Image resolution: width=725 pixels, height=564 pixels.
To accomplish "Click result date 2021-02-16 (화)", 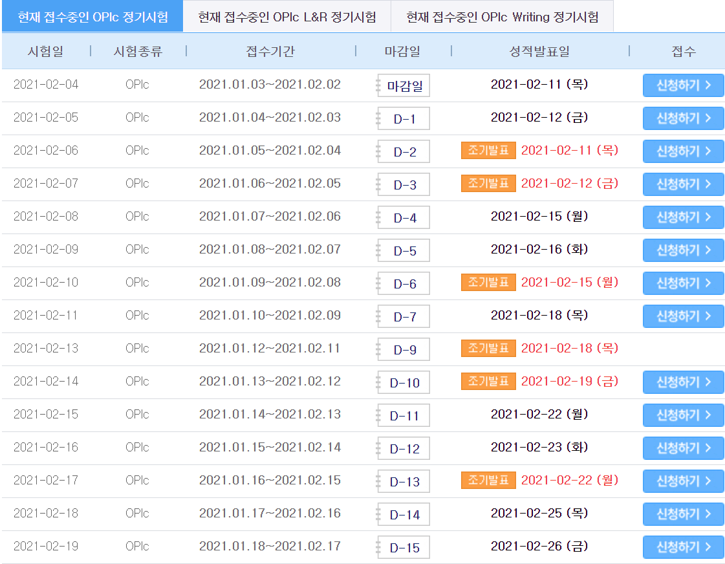I will point(539,249).
